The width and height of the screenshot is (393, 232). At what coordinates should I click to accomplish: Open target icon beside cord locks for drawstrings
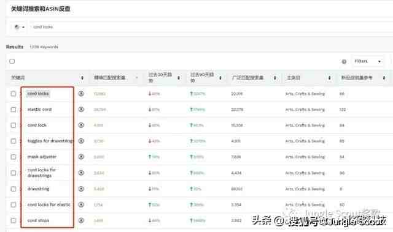pyautogui.click(x=81, y=173)
